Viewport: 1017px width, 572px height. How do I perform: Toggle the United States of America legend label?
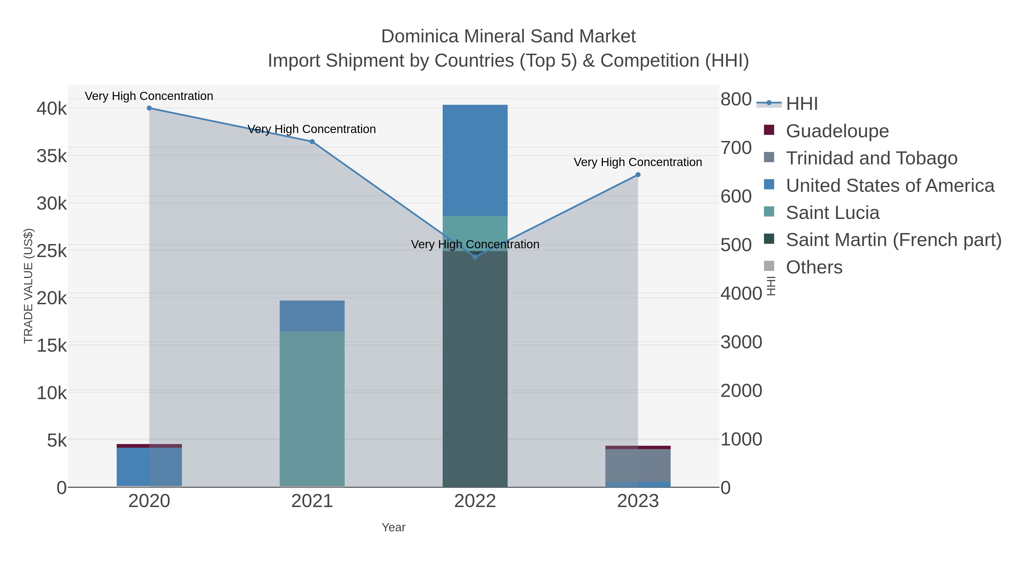tap(890, 186)
